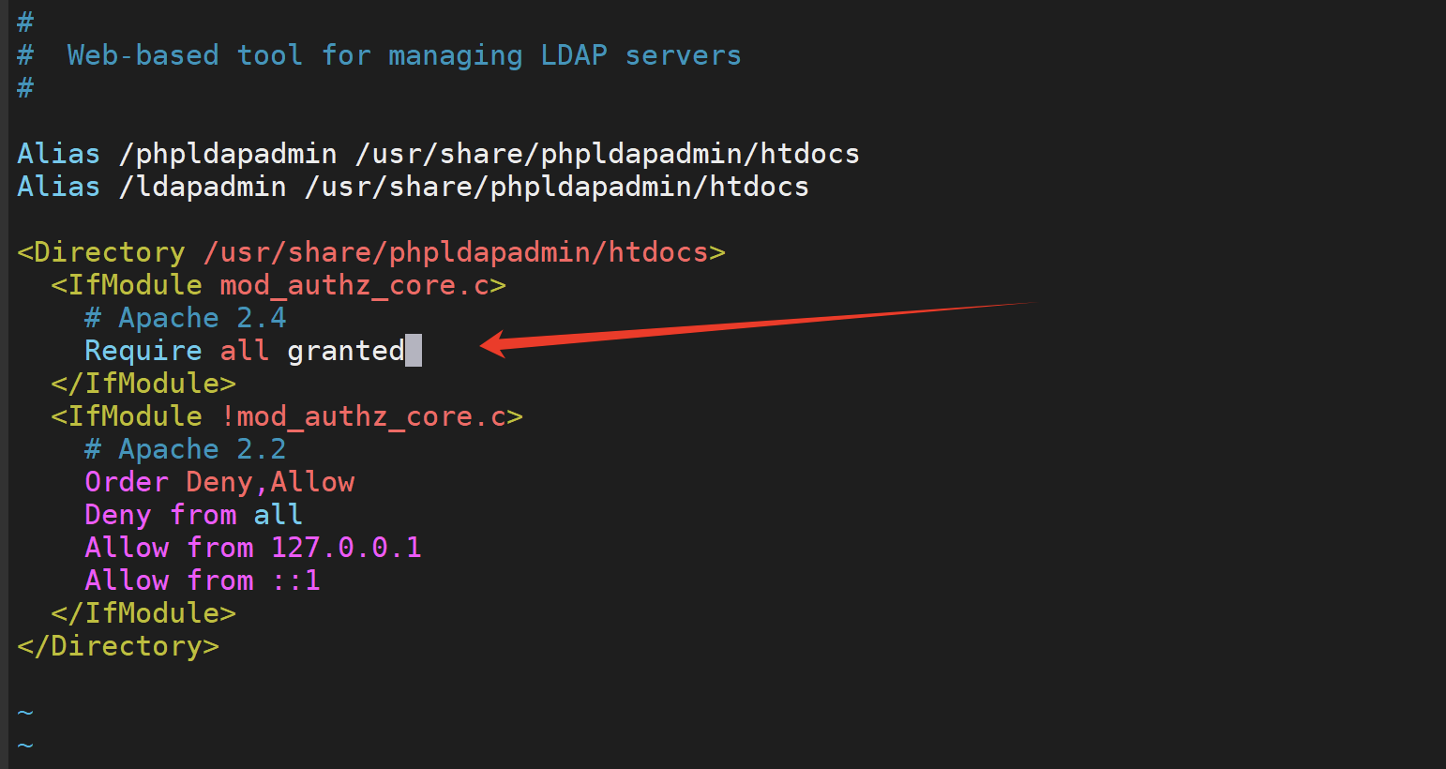Click the comment "Web-based tool for managing LDAP servers"
This screenshot has height=769, width=1446.
click(x=403, y=55)
